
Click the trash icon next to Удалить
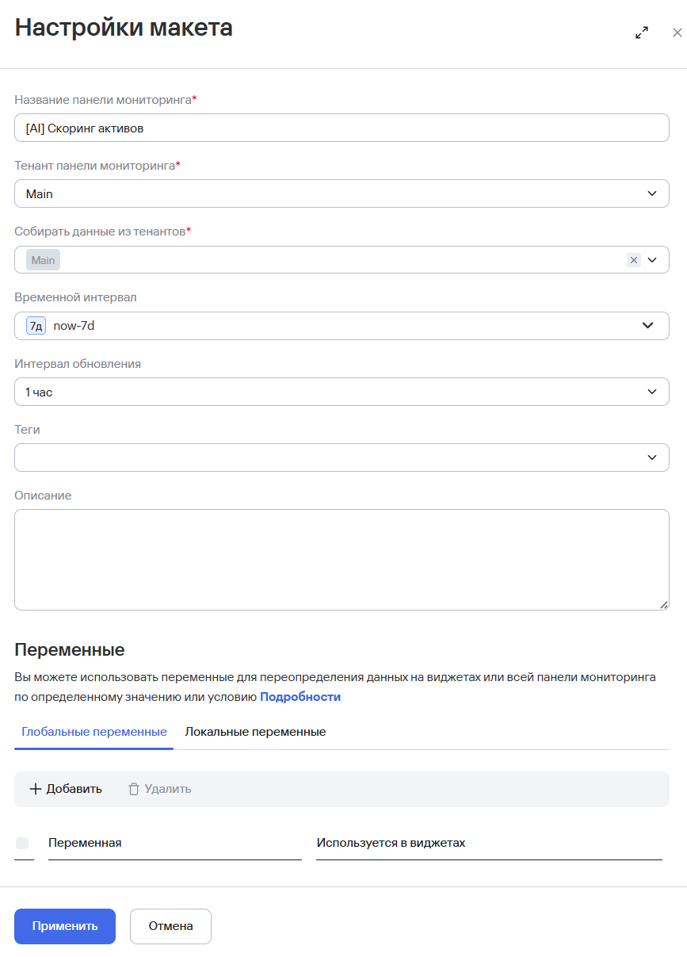(x=134, y=789)
